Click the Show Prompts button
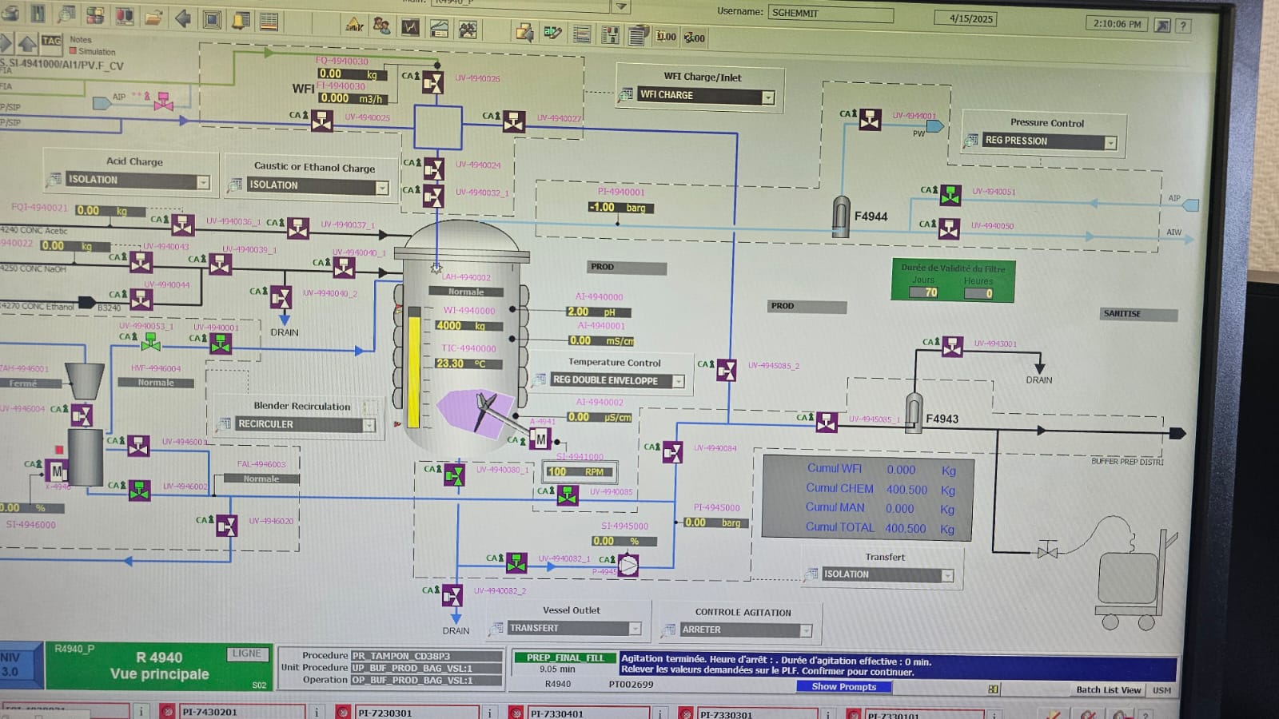Viewport: 1279px width, 719px height. [x=844, y=686]
